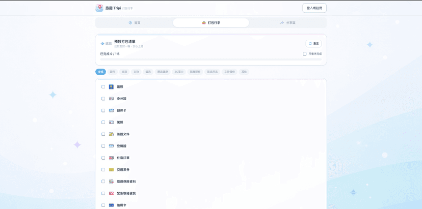Tick the 交通票券 checkbox

point(103,169)
